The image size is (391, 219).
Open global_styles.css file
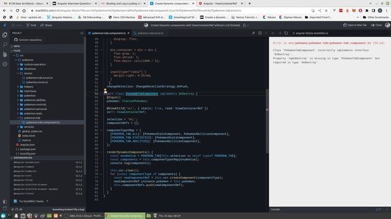click(30, 131)
